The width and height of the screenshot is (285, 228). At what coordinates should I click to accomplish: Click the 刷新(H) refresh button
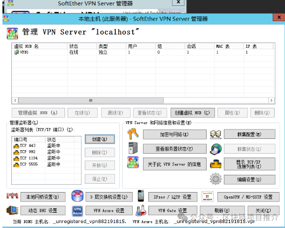[222, 210]
